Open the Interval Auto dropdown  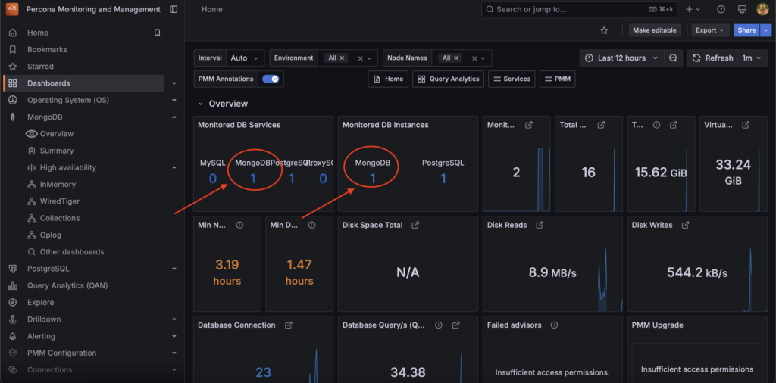[x=245, y=58]
